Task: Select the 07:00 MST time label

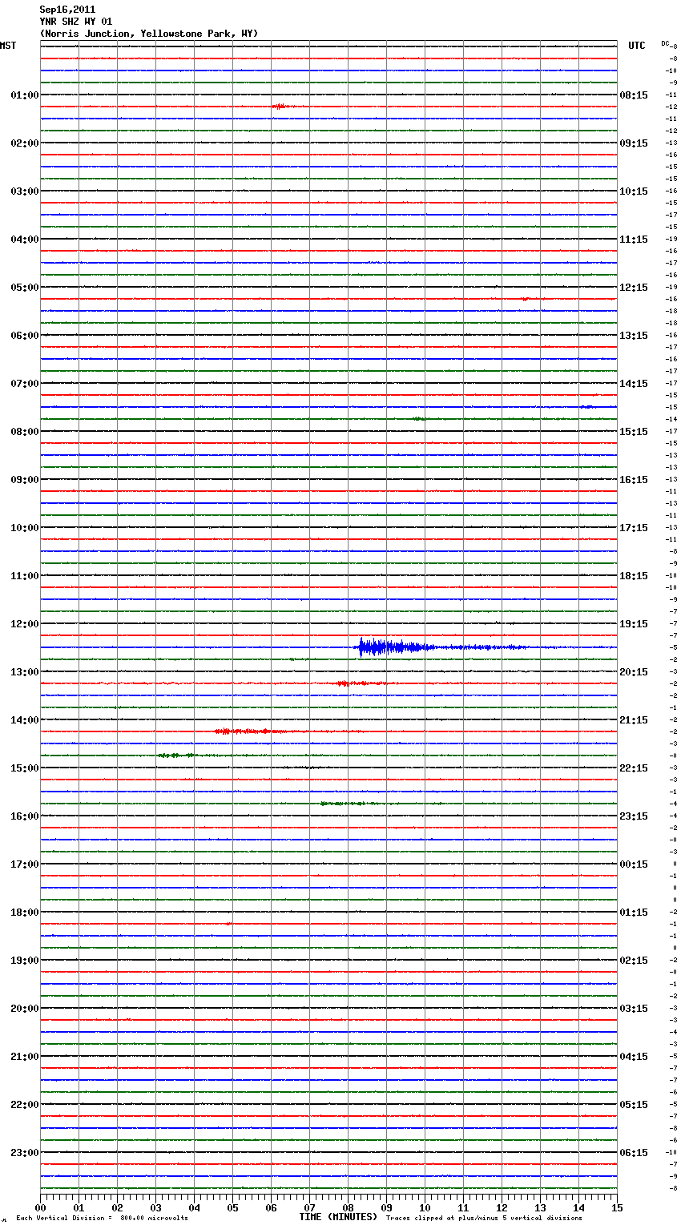Action: point(25,383)
